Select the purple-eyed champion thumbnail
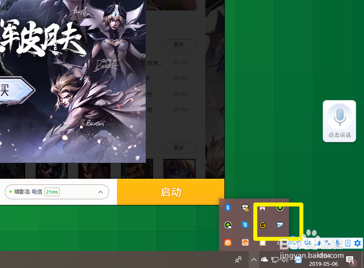The width and height of the screenshot is (364, 268). [180, 169]
